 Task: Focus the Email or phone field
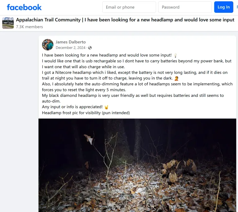(129, 7)
